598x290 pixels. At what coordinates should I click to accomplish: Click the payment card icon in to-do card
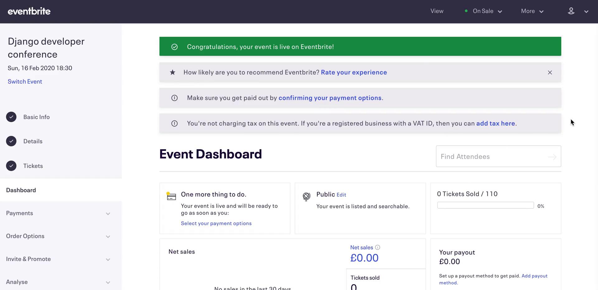tap(171, 196)
